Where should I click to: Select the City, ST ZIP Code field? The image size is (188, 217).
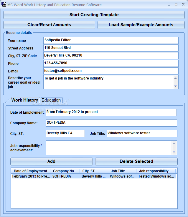tap(111, 56)
